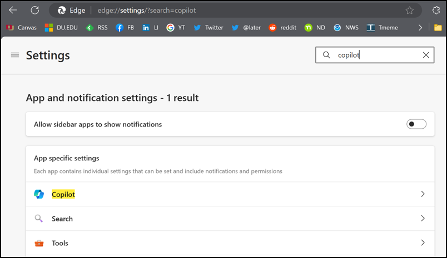Show more bookmarks overflow chevron

(x=420, y=28)
